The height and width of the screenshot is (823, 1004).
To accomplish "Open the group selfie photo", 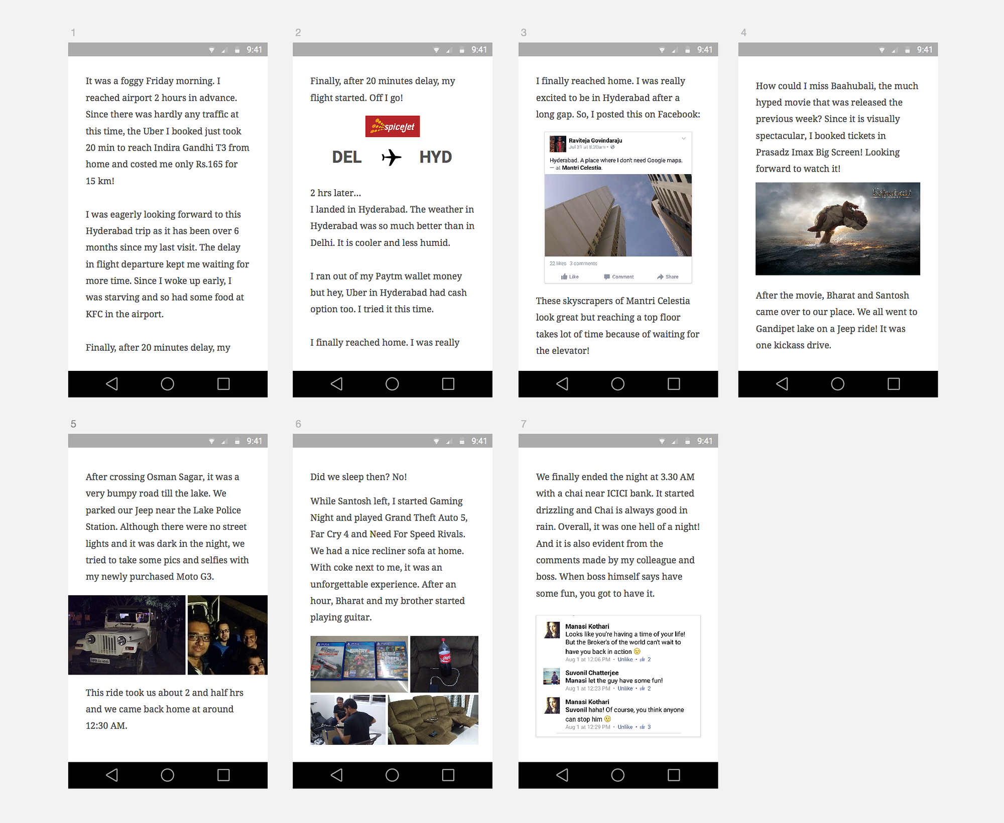I will click(227, 635).
